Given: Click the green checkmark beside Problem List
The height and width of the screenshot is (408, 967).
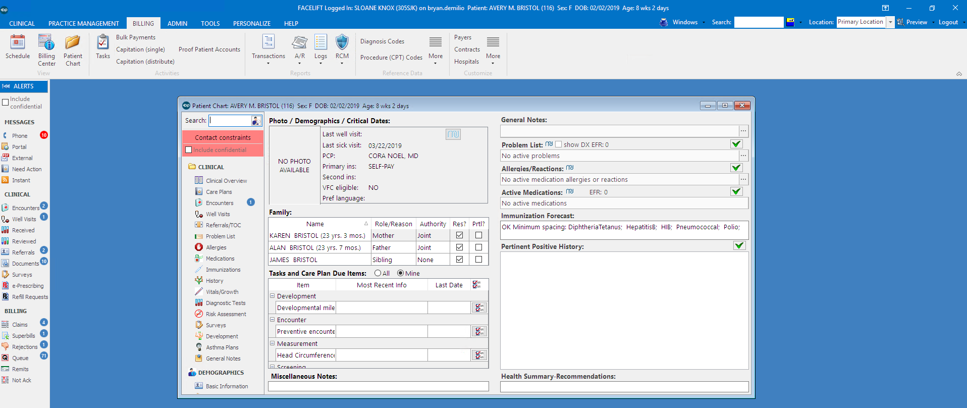Looking at the screenshot, I should tap(736, 144).
